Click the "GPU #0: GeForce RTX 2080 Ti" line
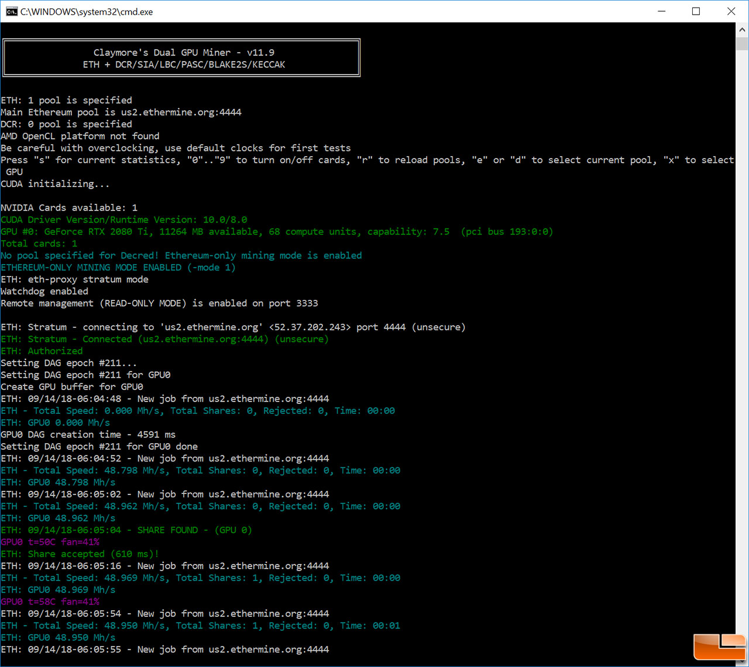749x667 pixels. [x=277, y=231]
